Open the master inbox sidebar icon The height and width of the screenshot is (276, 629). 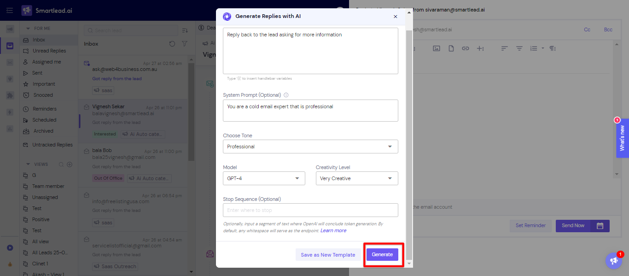click(x=10, y=46)
